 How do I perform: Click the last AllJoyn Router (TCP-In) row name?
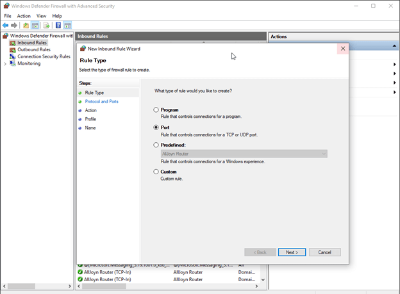108,279
